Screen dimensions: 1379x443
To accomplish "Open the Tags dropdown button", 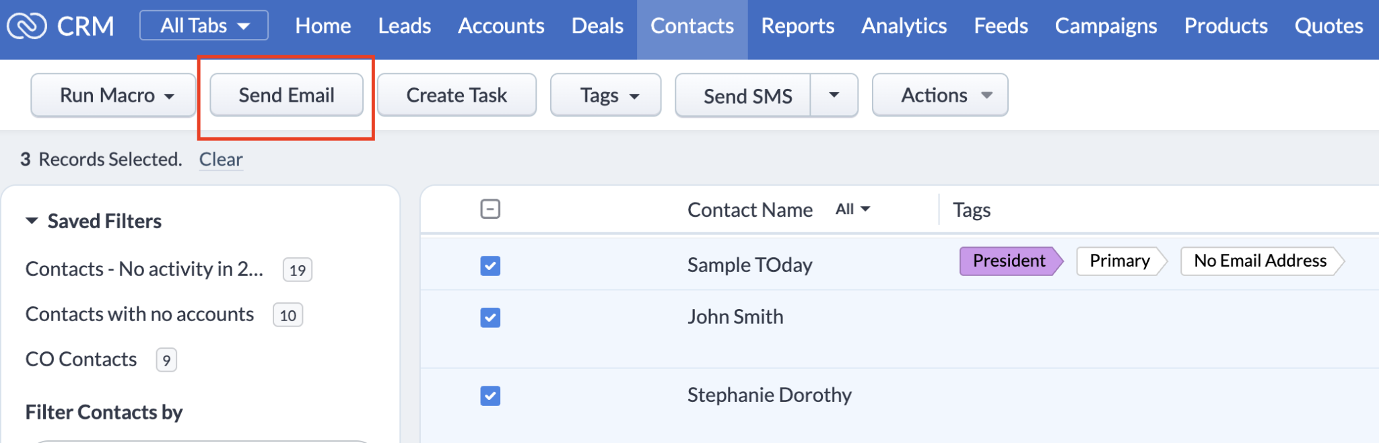I will 606,96.
